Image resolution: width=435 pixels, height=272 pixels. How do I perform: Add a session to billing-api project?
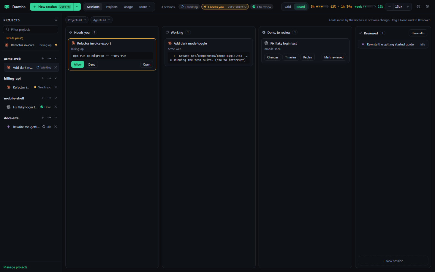point(43,78)
